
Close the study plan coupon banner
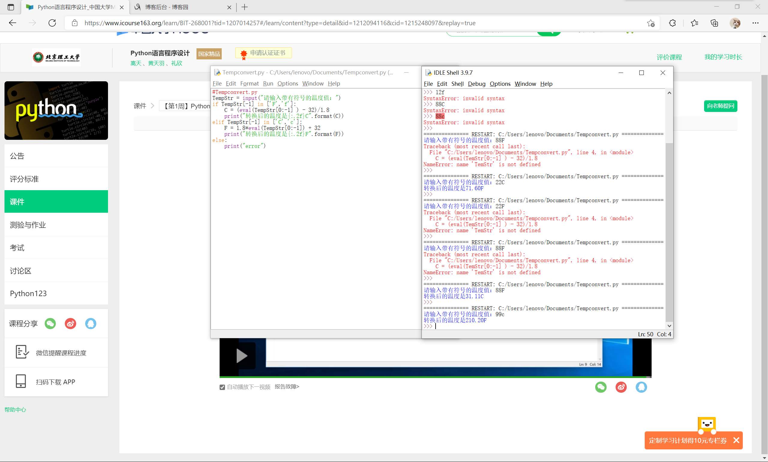(736, 440)
